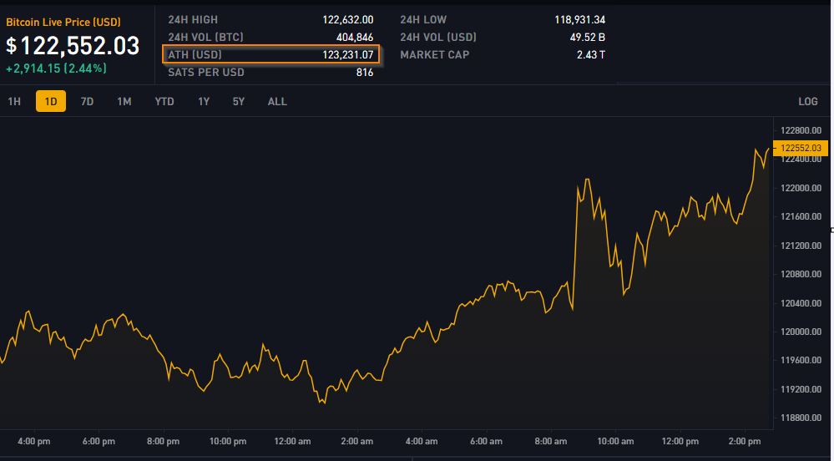Viewport: 834px width, 461px height.
Task: Click the all-time high value 123,231.07
Action: (348, 55)
